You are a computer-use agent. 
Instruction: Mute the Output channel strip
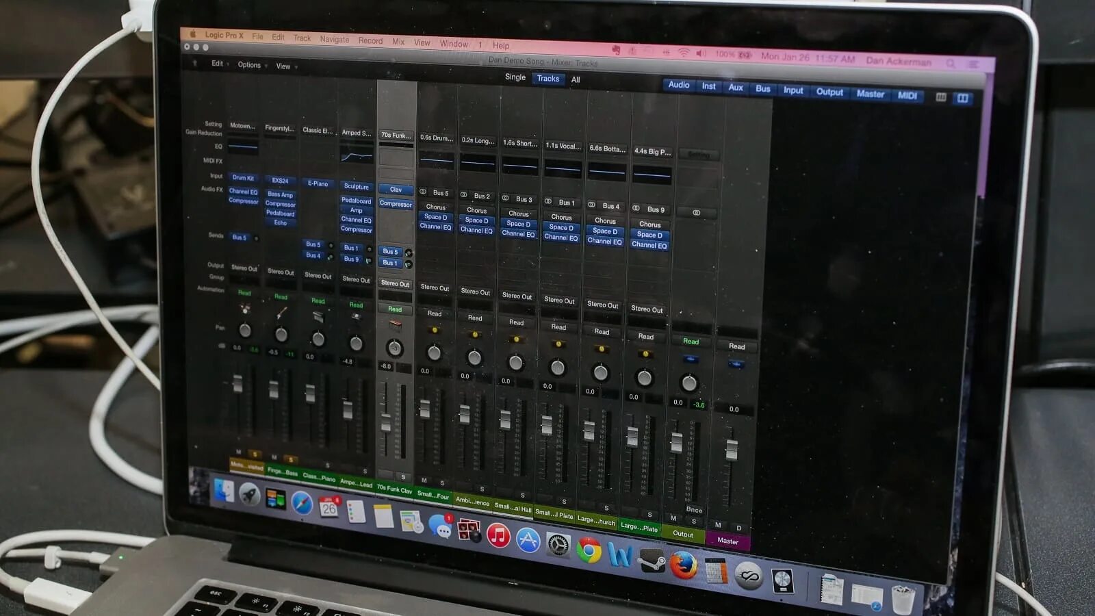pyautogui.click(x=673, y=518)
